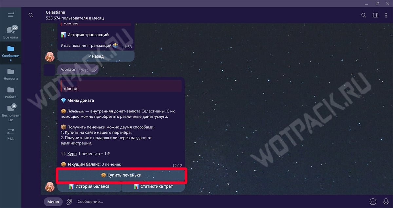Open the Бесполезные folder
The width and height of the screenshot is (393, 208).
11,111
